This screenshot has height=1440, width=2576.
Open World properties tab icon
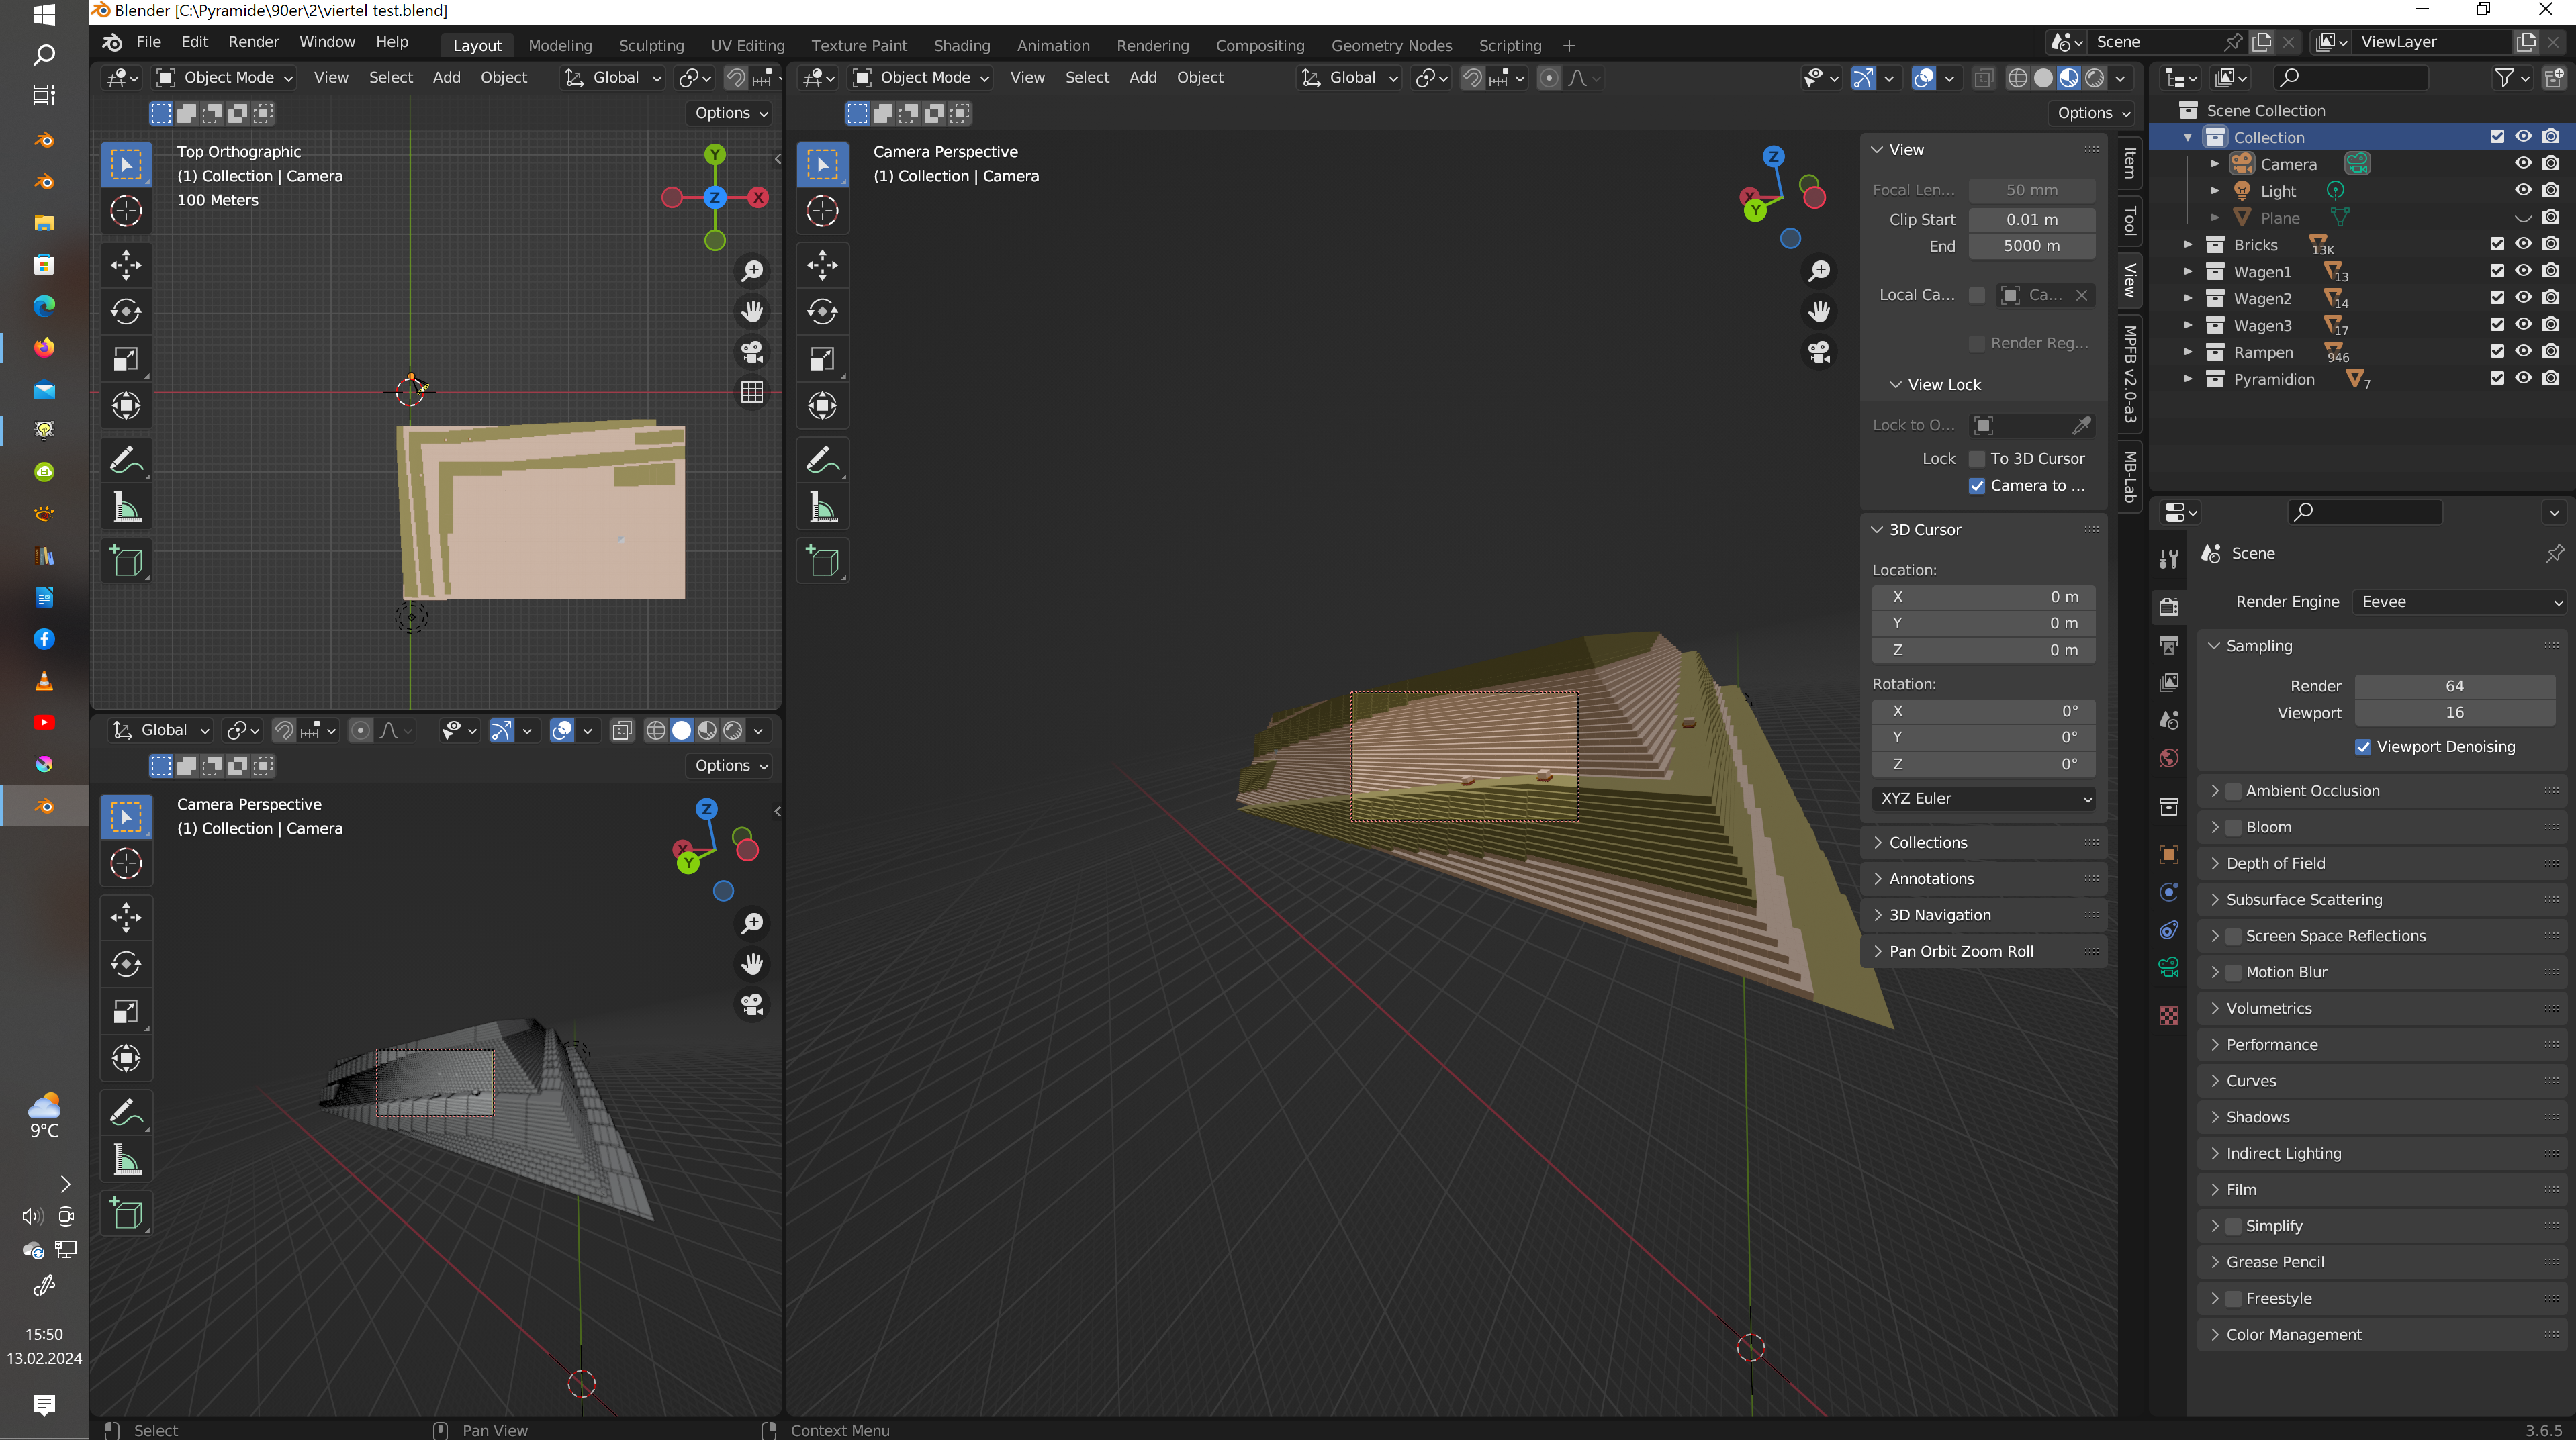2168,758
